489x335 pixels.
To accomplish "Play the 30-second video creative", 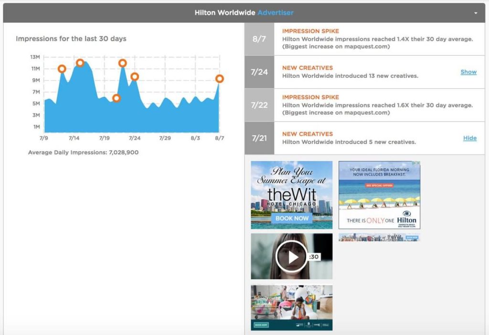I will click(x=291, y=256).
